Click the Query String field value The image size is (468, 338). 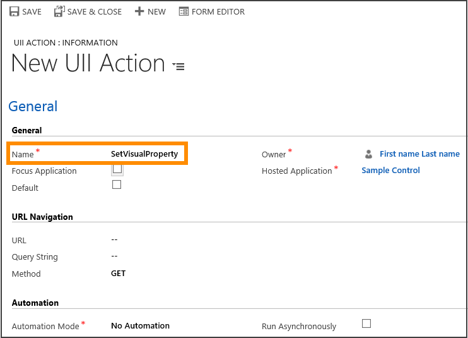point(114,256)
